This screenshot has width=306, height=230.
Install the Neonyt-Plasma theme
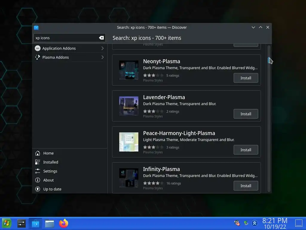coord(246,78)
